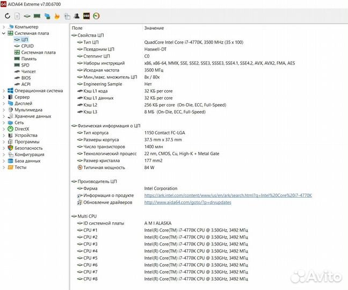Click the Значение column header
Image resolution: width=348 pixels, height=290 pixels.
(154, 27)
